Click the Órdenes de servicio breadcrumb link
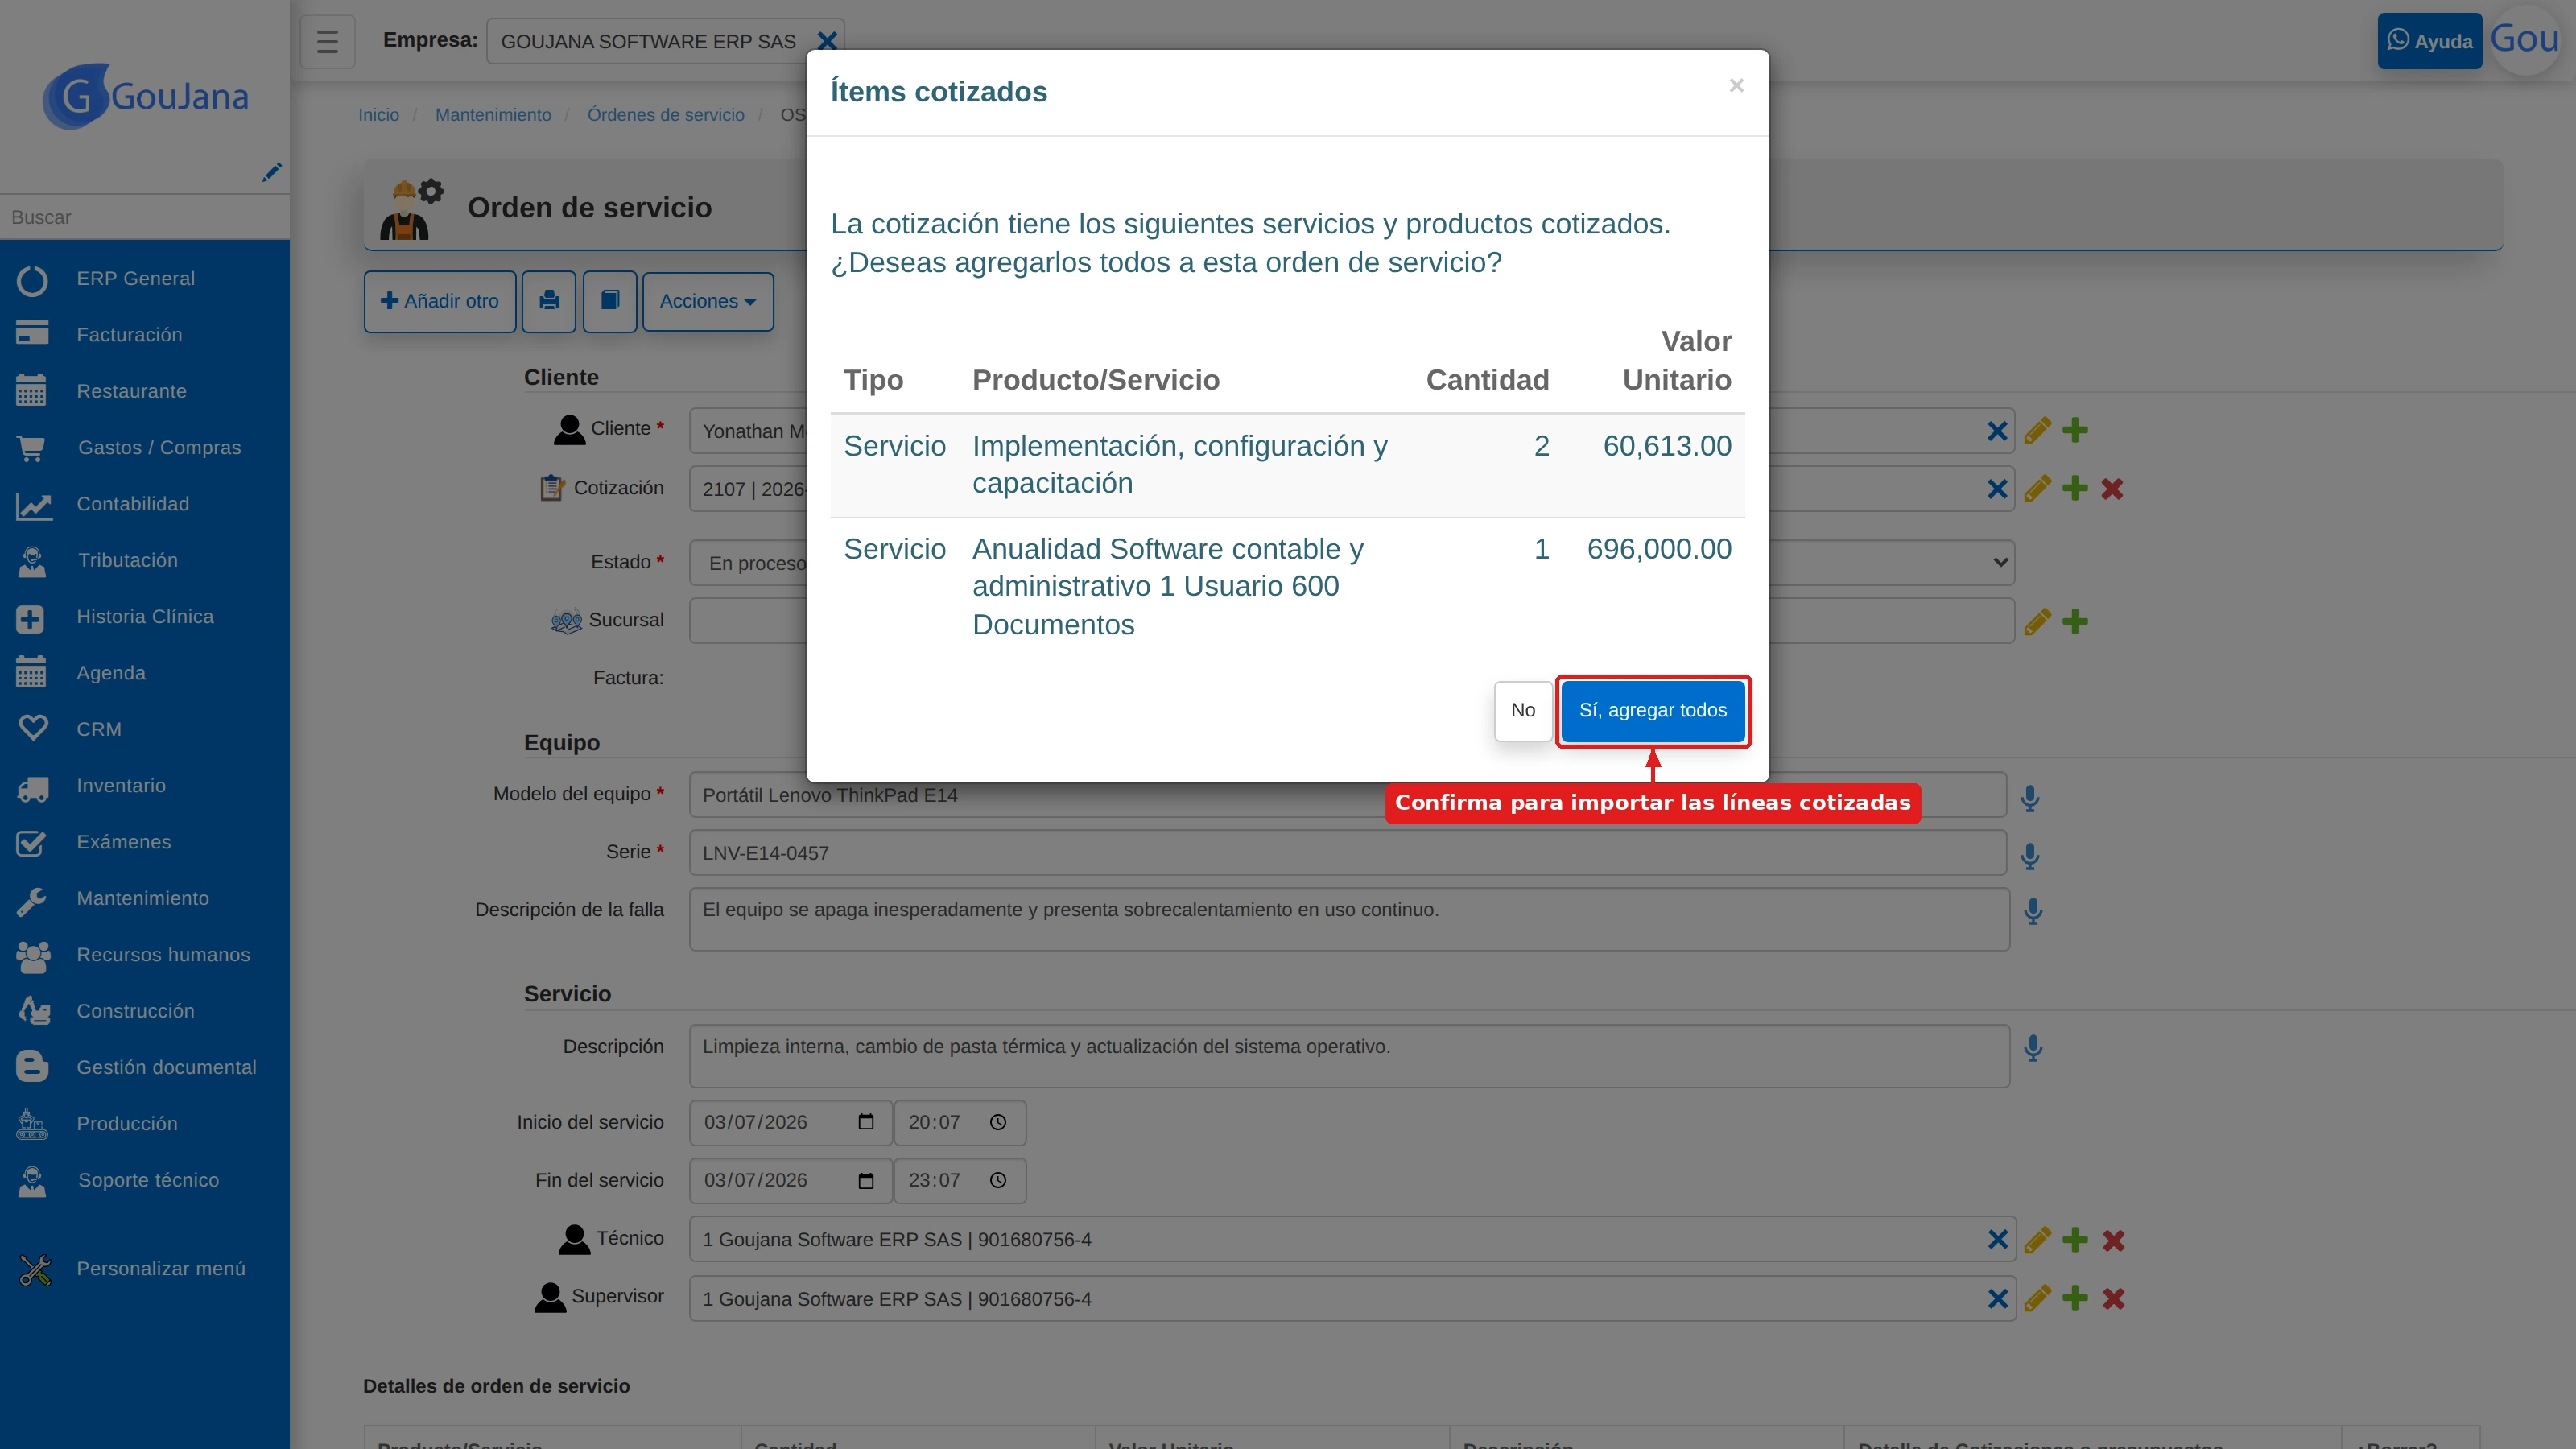The width and height of the screenshot is (2576, 1449). tap(666, 114)
